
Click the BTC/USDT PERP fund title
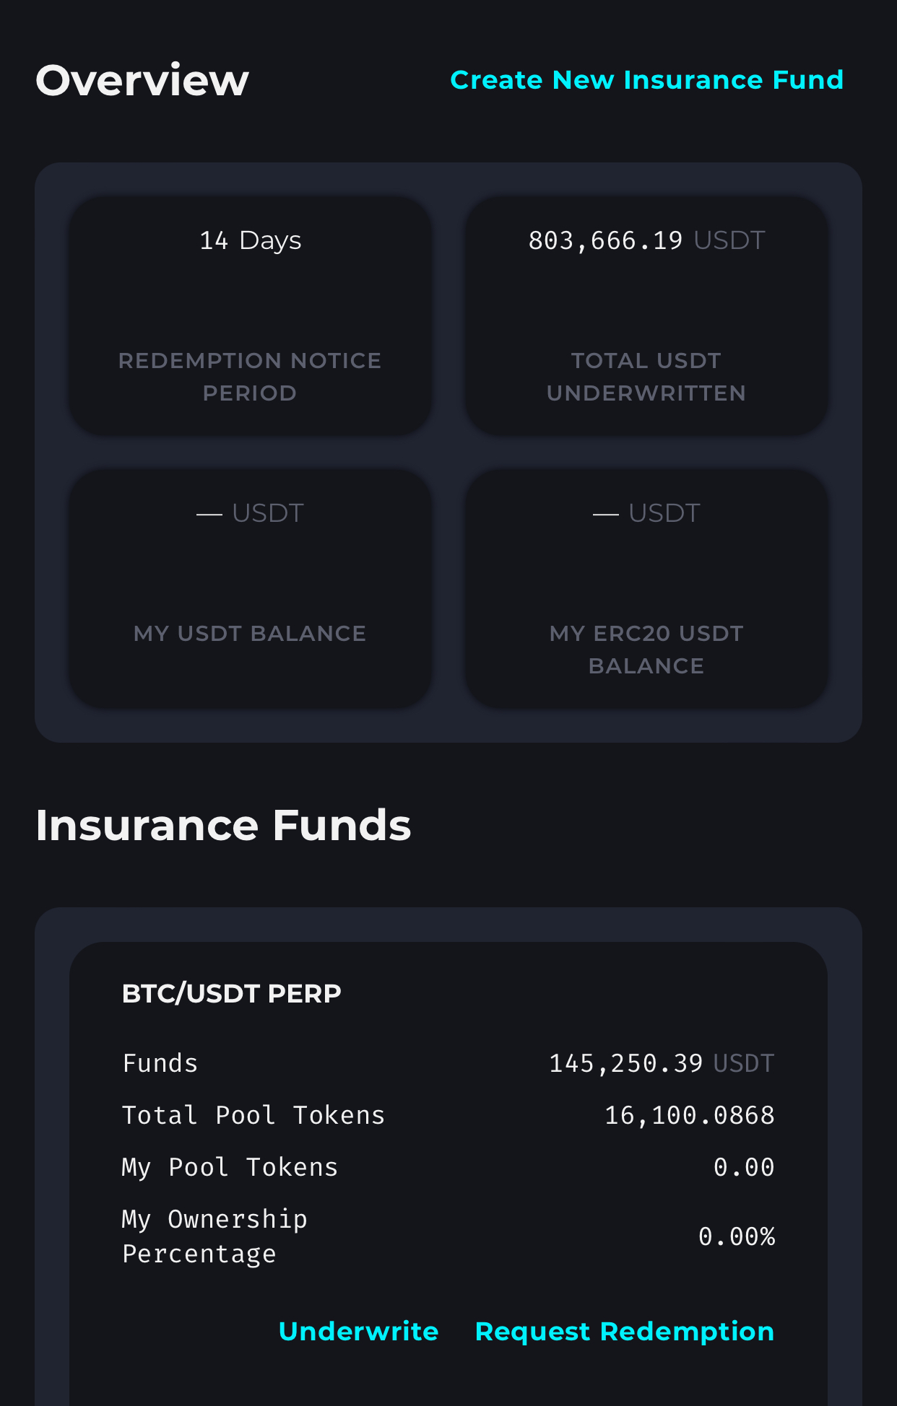tap(231, 993)
